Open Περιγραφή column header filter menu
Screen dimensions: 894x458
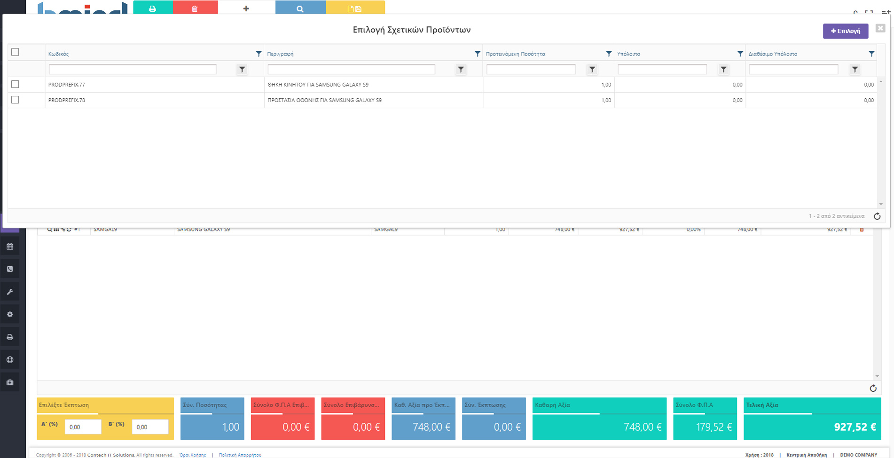(x=477, y=54)
